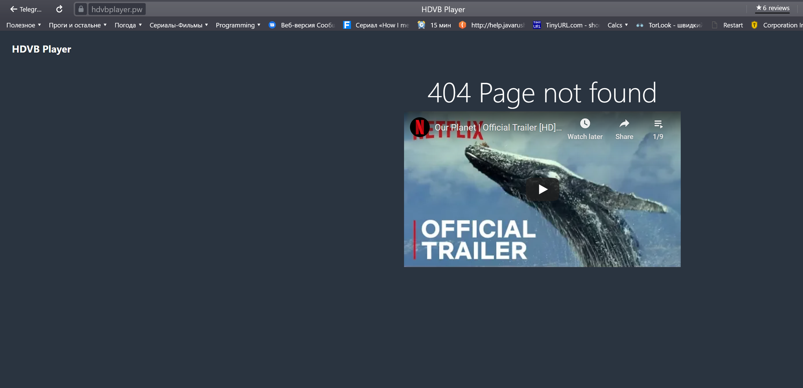Open the TorLook bookmark
Screen dimensions: 803x388
[669, 25]
